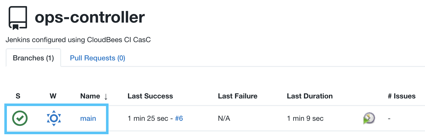Viewport: 425px width, 137px height.
Task: Open the Pull Requests (0) tab
Action: point(97,58)
